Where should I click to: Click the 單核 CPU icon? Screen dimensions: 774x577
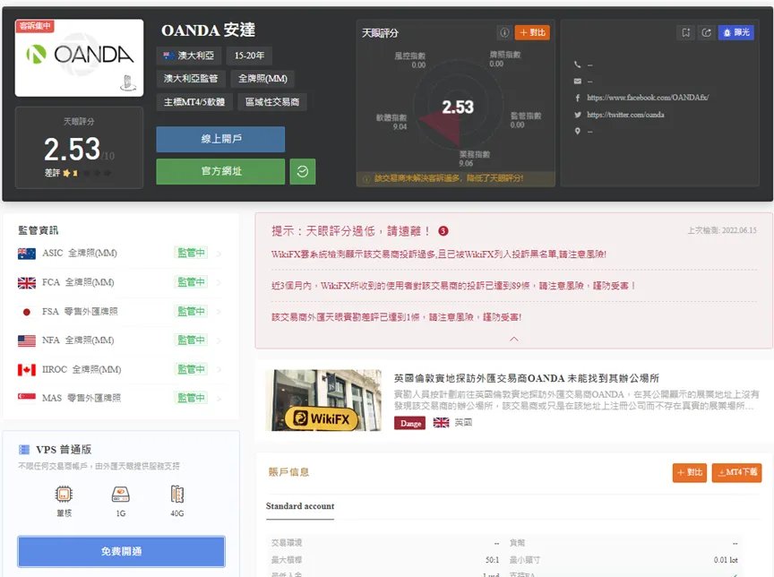(64, 494)
